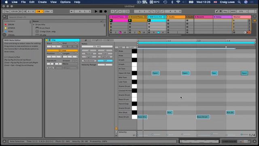Start playback with the Play button
The width and height of the screenshot is (259, 146).
(x=96, y=11)
